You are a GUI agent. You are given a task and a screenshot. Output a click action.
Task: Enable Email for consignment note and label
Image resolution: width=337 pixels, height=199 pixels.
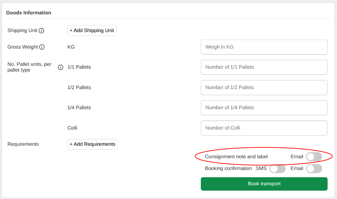(314, 157)
